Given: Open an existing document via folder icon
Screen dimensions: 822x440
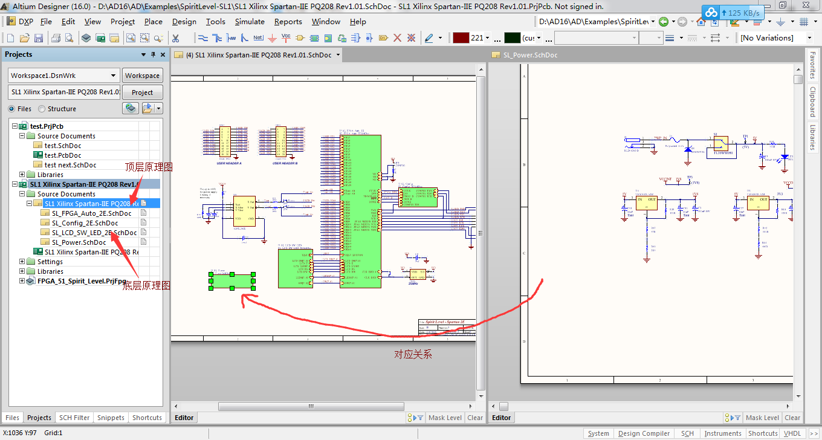Looking at the screenshot, I should tap(25, 38).
